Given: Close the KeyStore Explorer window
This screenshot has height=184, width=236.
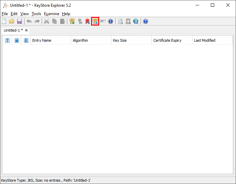Looking at the screenshot, I should [x=228, y=5].
